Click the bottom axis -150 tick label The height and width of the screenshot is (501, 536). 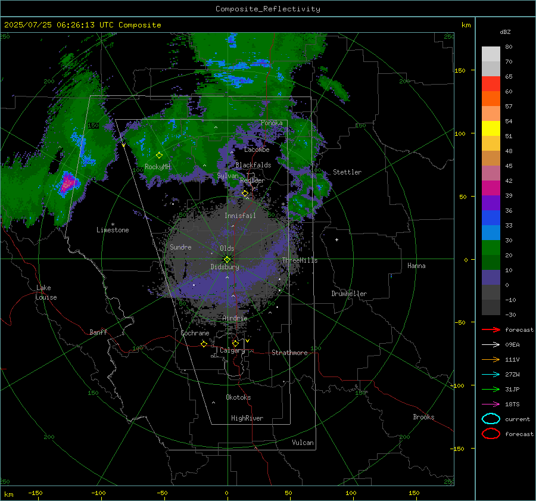35,493
